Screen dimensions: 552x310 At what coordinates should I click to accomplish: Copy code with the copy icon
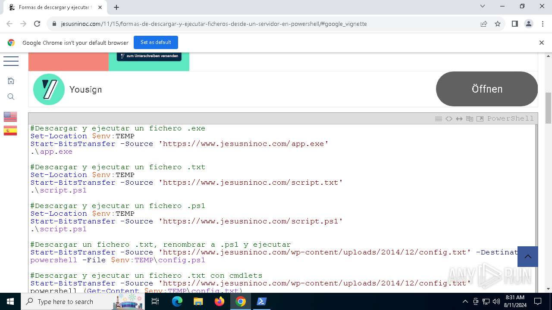[x=470, y=119]
